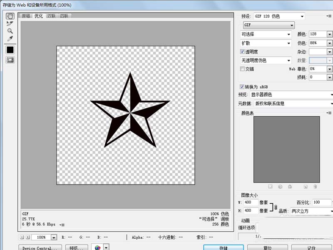Open the browser selection dropdown arrow
The width and height of the screenshot is (333, 250).
coord(106,247)
